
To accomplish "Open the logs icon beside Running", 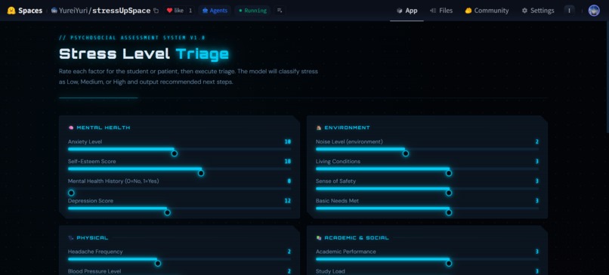I will point(280,11).
